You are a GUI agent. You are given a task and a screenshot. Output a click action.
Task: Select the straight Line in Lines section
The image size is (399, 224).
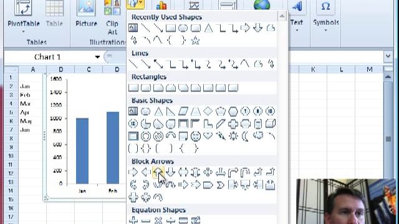click(x=133, y=64)
